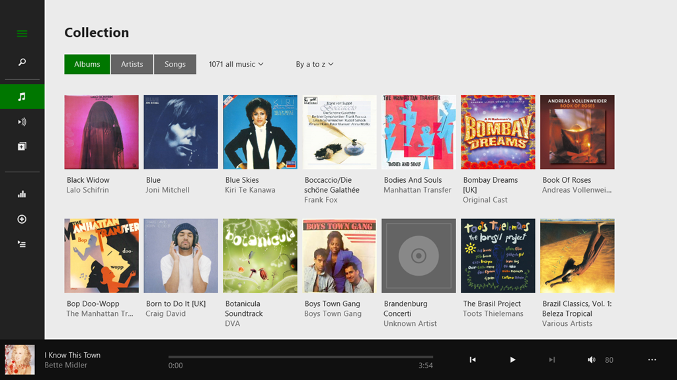The image size is (677, 380).
Task: Open the Radio icon in the sidebar
Action: click(22, 121)
